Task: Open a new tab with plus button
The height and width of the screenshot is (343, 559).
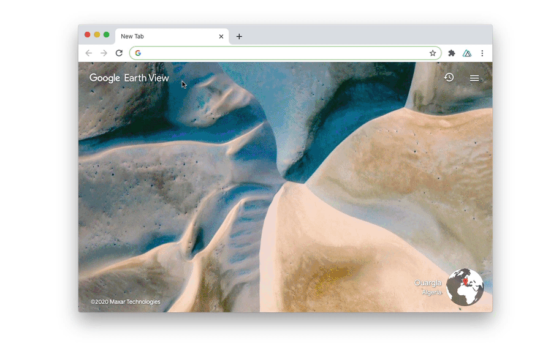Action: [239, 36]
